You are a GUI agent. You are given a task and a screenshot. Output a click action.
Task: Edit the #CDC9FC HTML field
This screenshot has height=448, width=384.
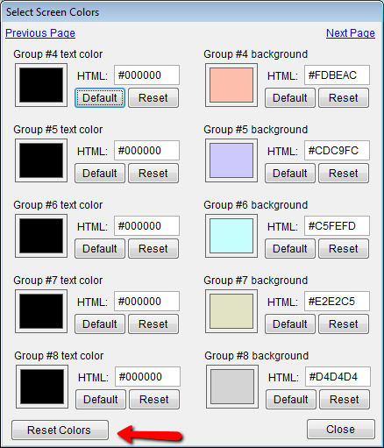pos(337,151)
